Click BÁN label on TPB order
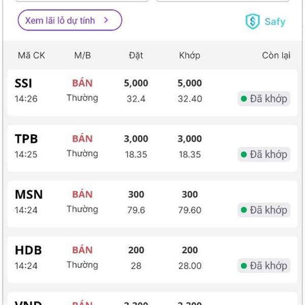Image resolution: width=305 pixels, height=305 pixels. (82, 139)
